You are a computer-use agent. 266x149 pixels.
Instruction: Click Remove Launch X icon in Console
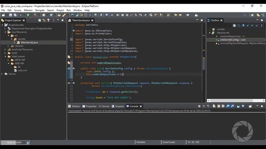204,106
